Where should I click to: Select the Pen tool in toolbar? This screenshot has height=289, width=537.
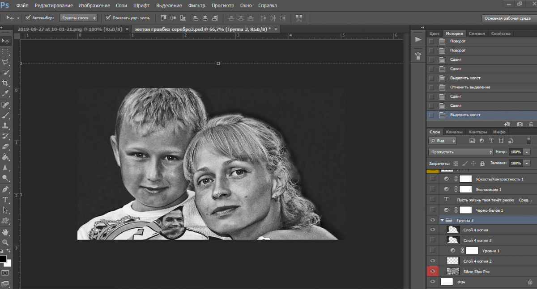[5, 189]
